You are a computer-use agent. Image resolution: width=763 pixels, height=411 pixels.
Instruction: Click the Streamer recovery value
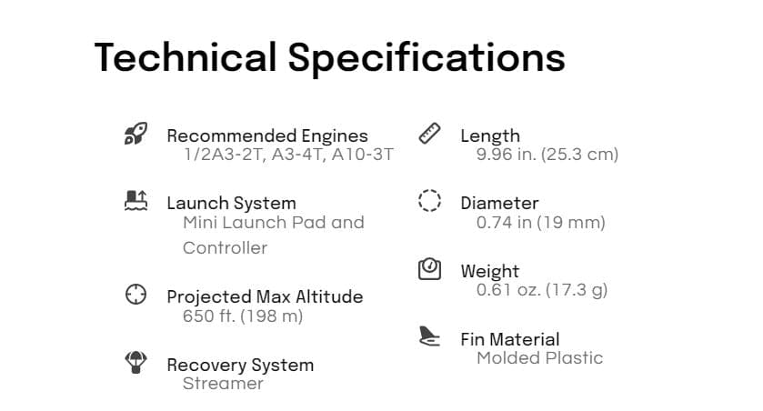point(223,384)
